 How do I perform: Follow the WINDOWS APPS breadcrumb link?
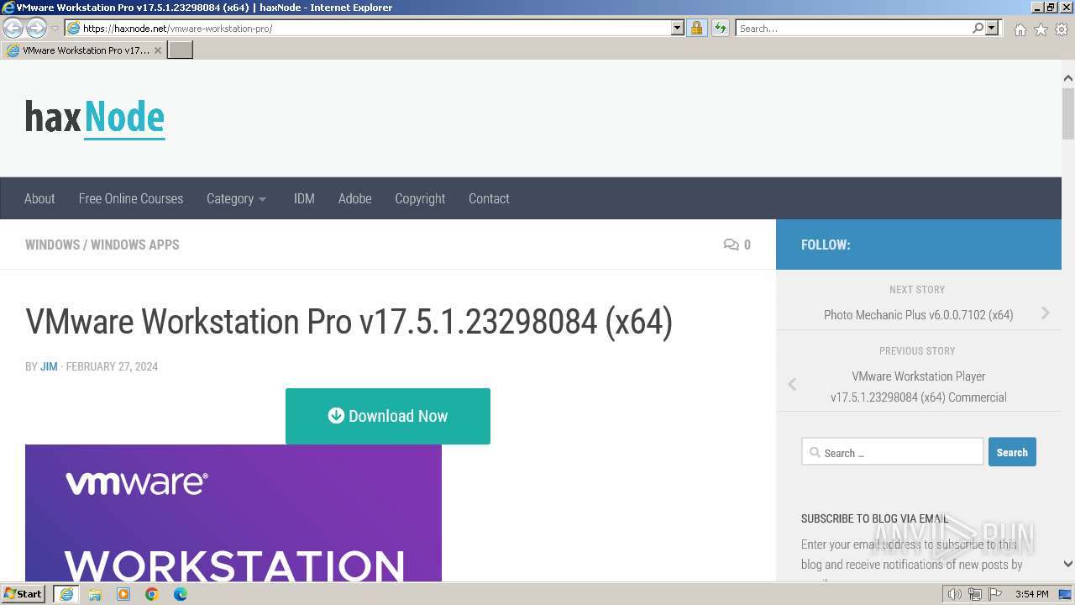135,245
